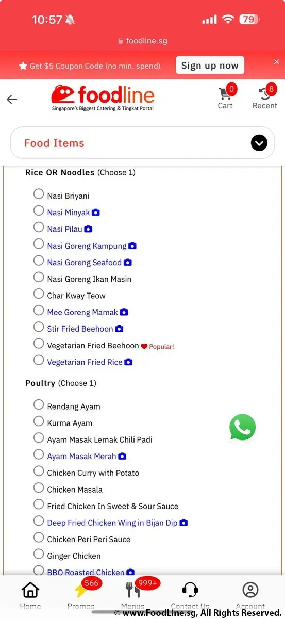This screenshot has width=285, height=619.
Task: Select the Rendang Ayam radio button
Action: pyautogui.click(x=39, y=404)
